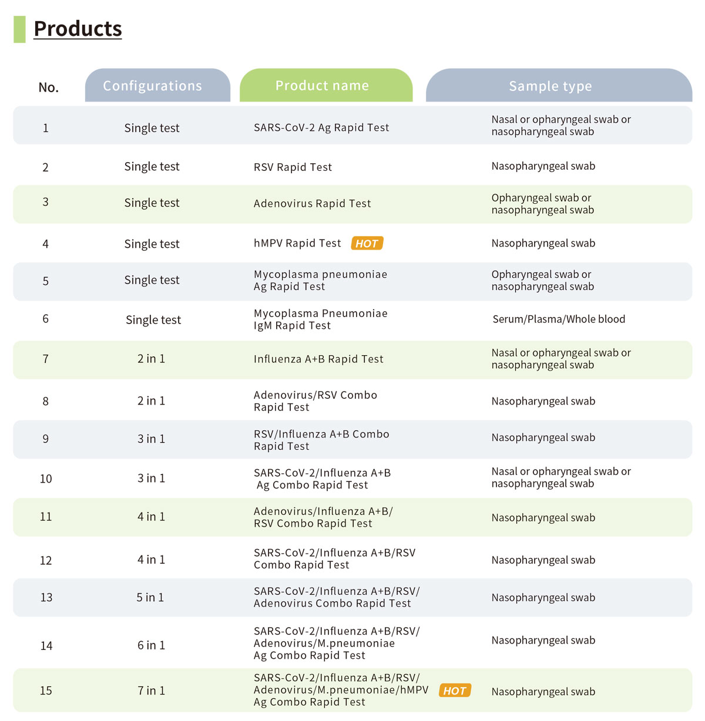Click the HOT badge on the 7 in 1 row
Image resolution: width=705 pixels, height=721 pixels.
pyautogui.click(x=455, y=691)
